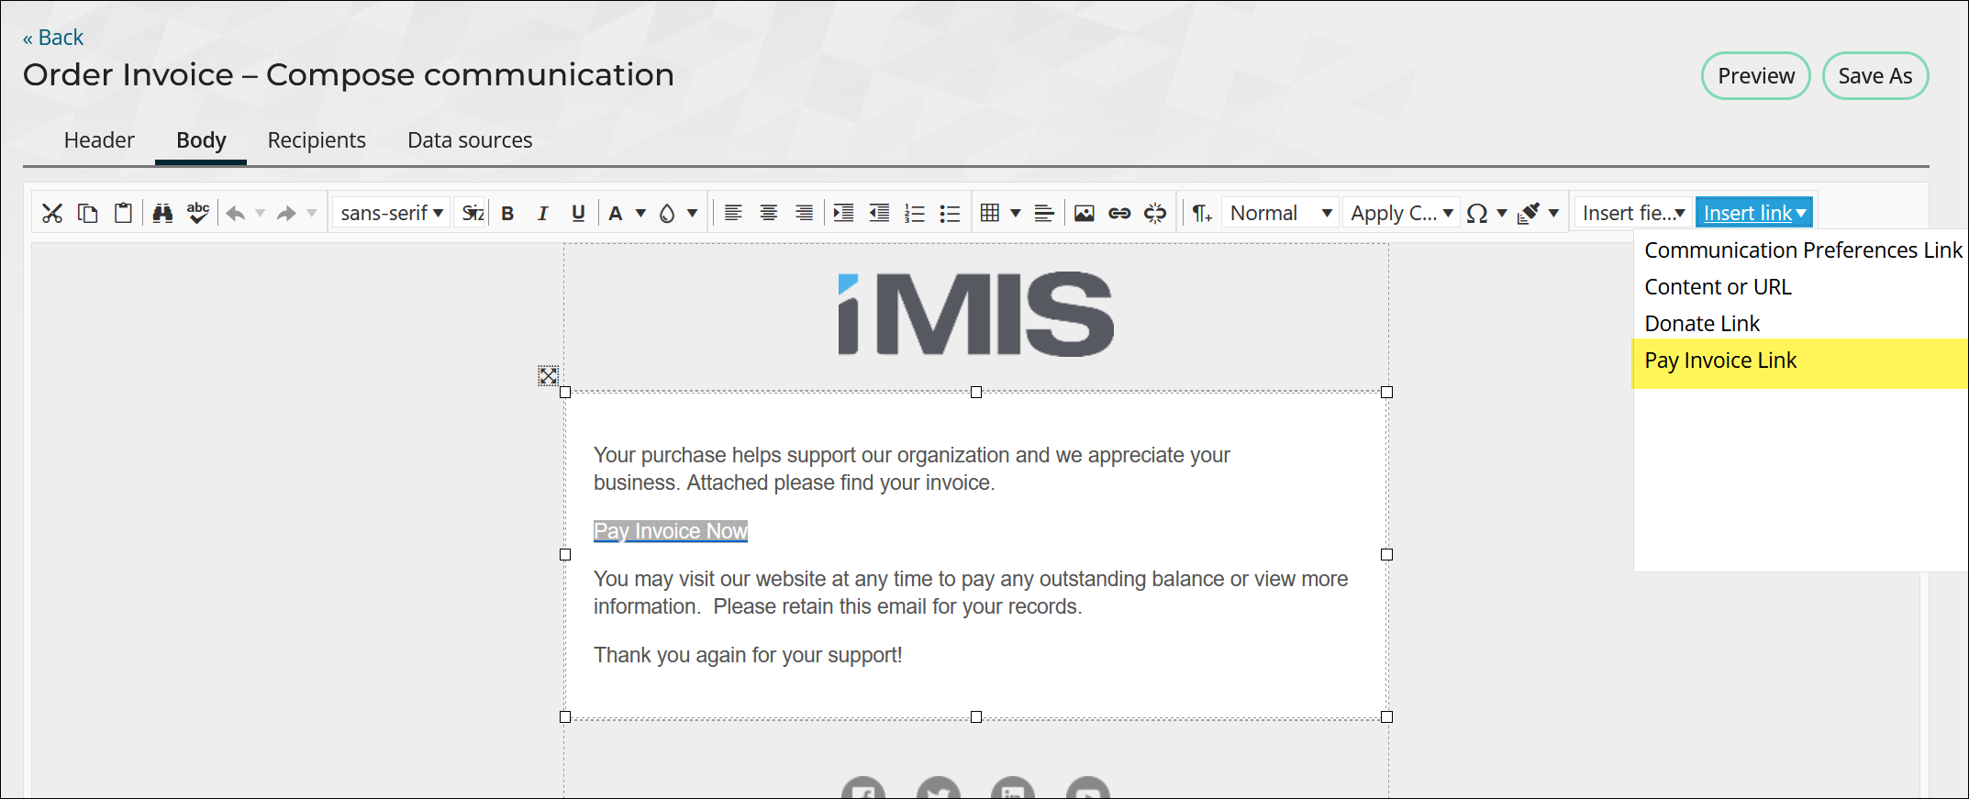This screenshot has width=1969, height=799.
Task: Click the Indent icon
Action: (843, 214)
